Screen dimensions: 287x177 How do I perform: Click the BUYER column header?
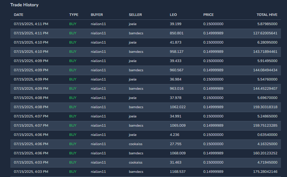click(97, 15)
